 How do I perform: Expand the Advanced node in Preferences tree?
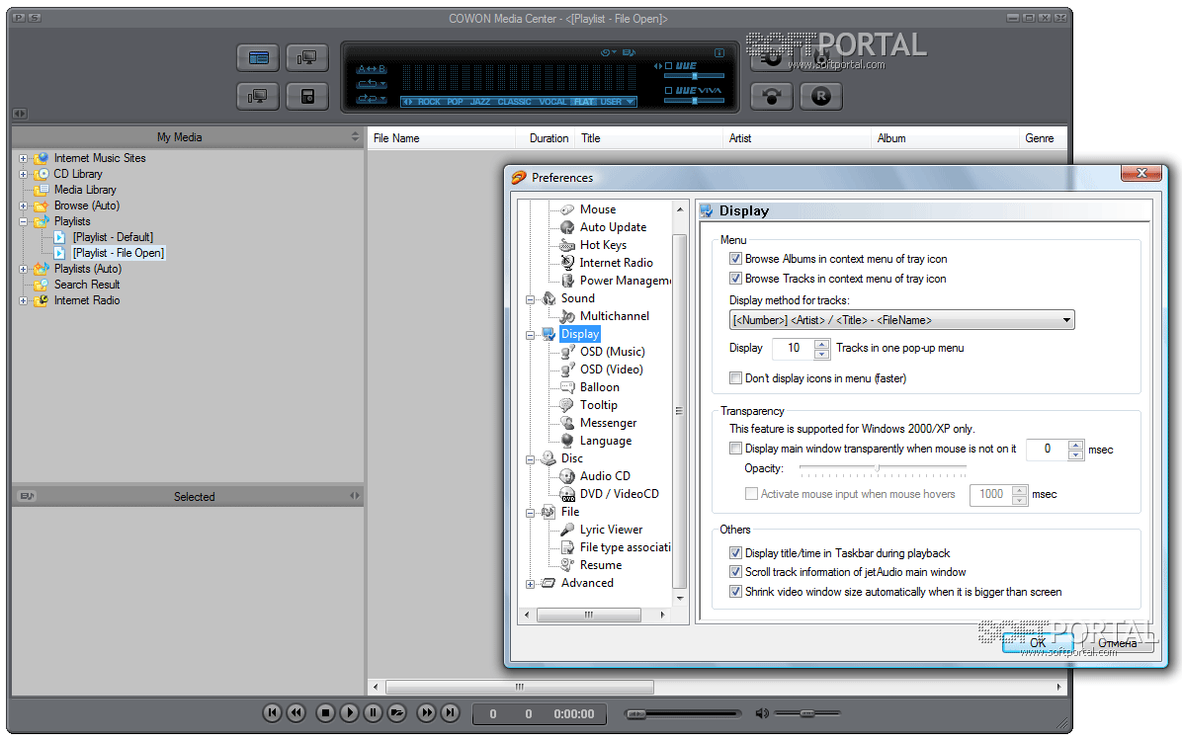pos(530,584)
